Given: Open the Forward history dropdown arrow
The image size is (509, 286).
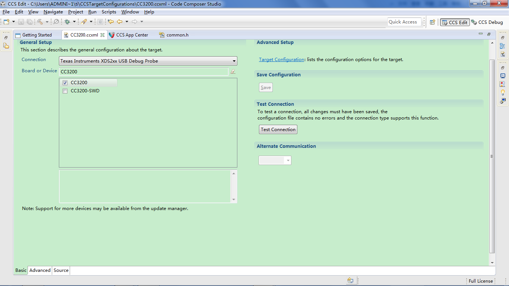Looking at the screenshot, I should tap(142, 22).
